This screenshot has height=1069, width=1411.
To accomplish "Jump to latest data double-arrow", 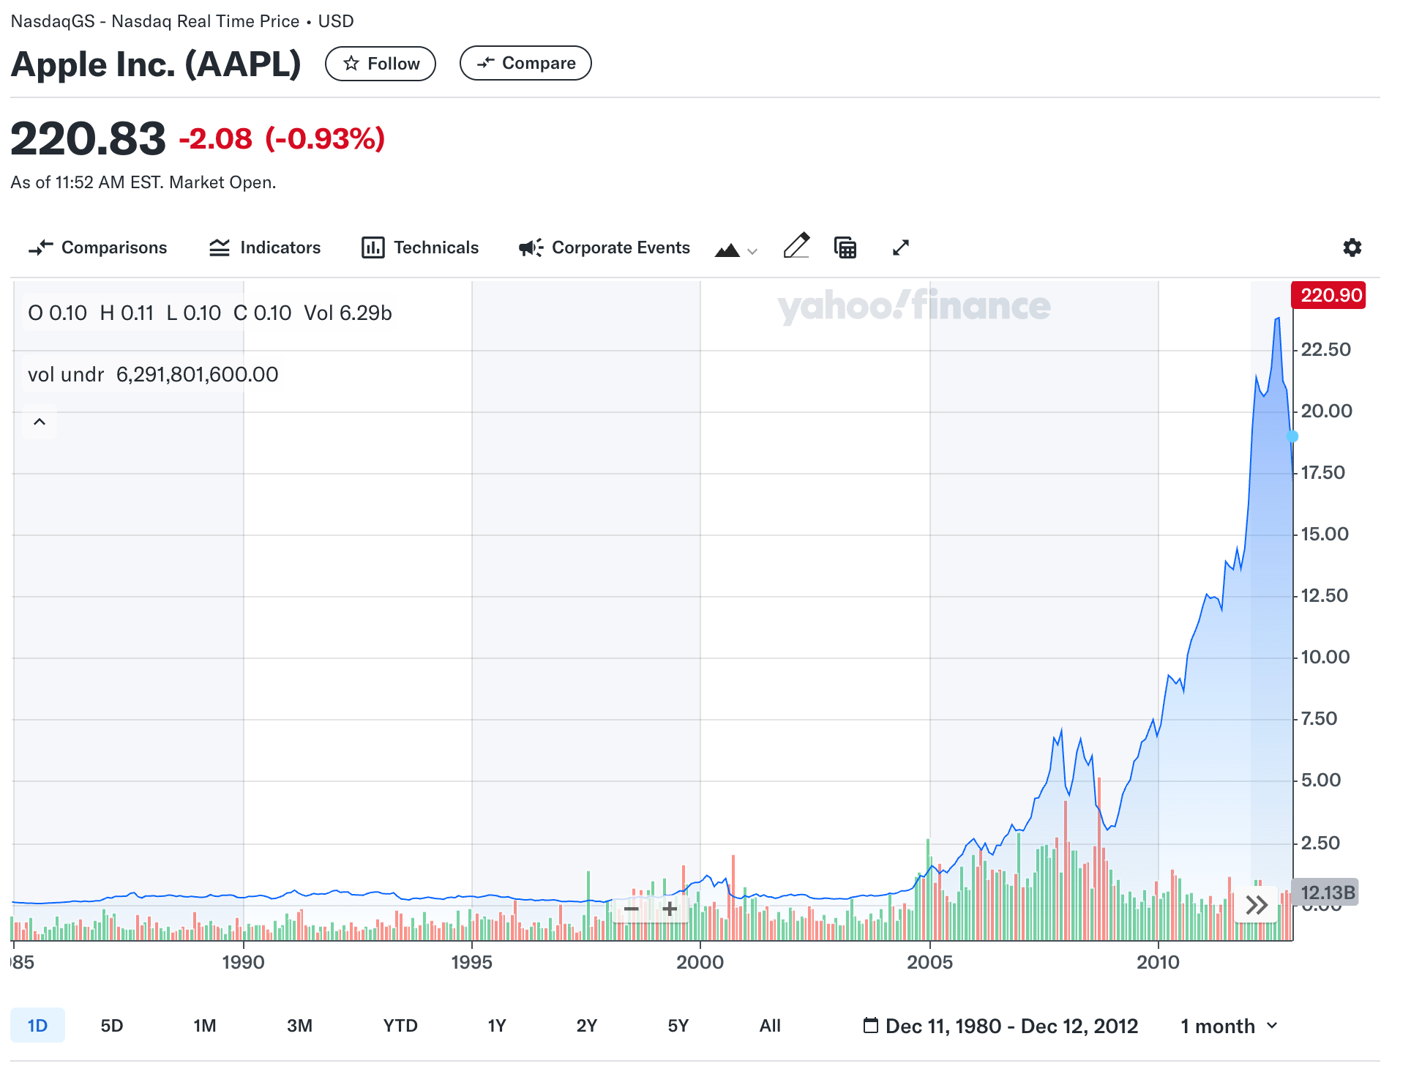I will [x=1257, y=906].
